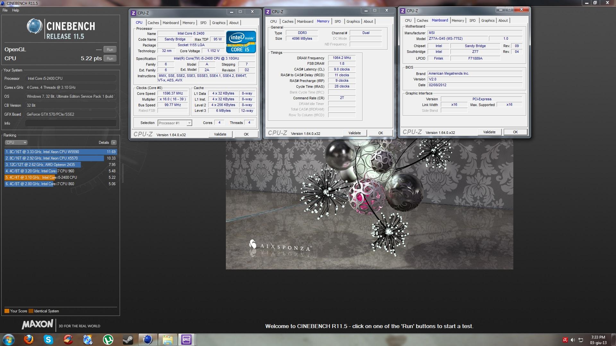
Task: Switch to Memory tab in first CPU-Z window
Action: pos(189,23)
